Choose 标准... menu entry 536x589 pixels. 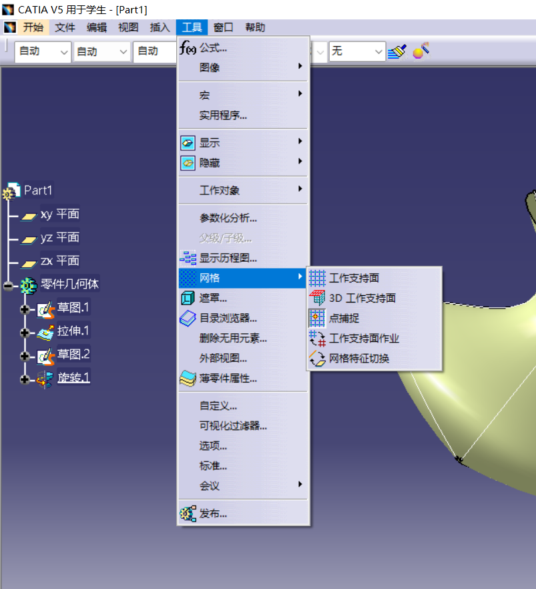243,466
